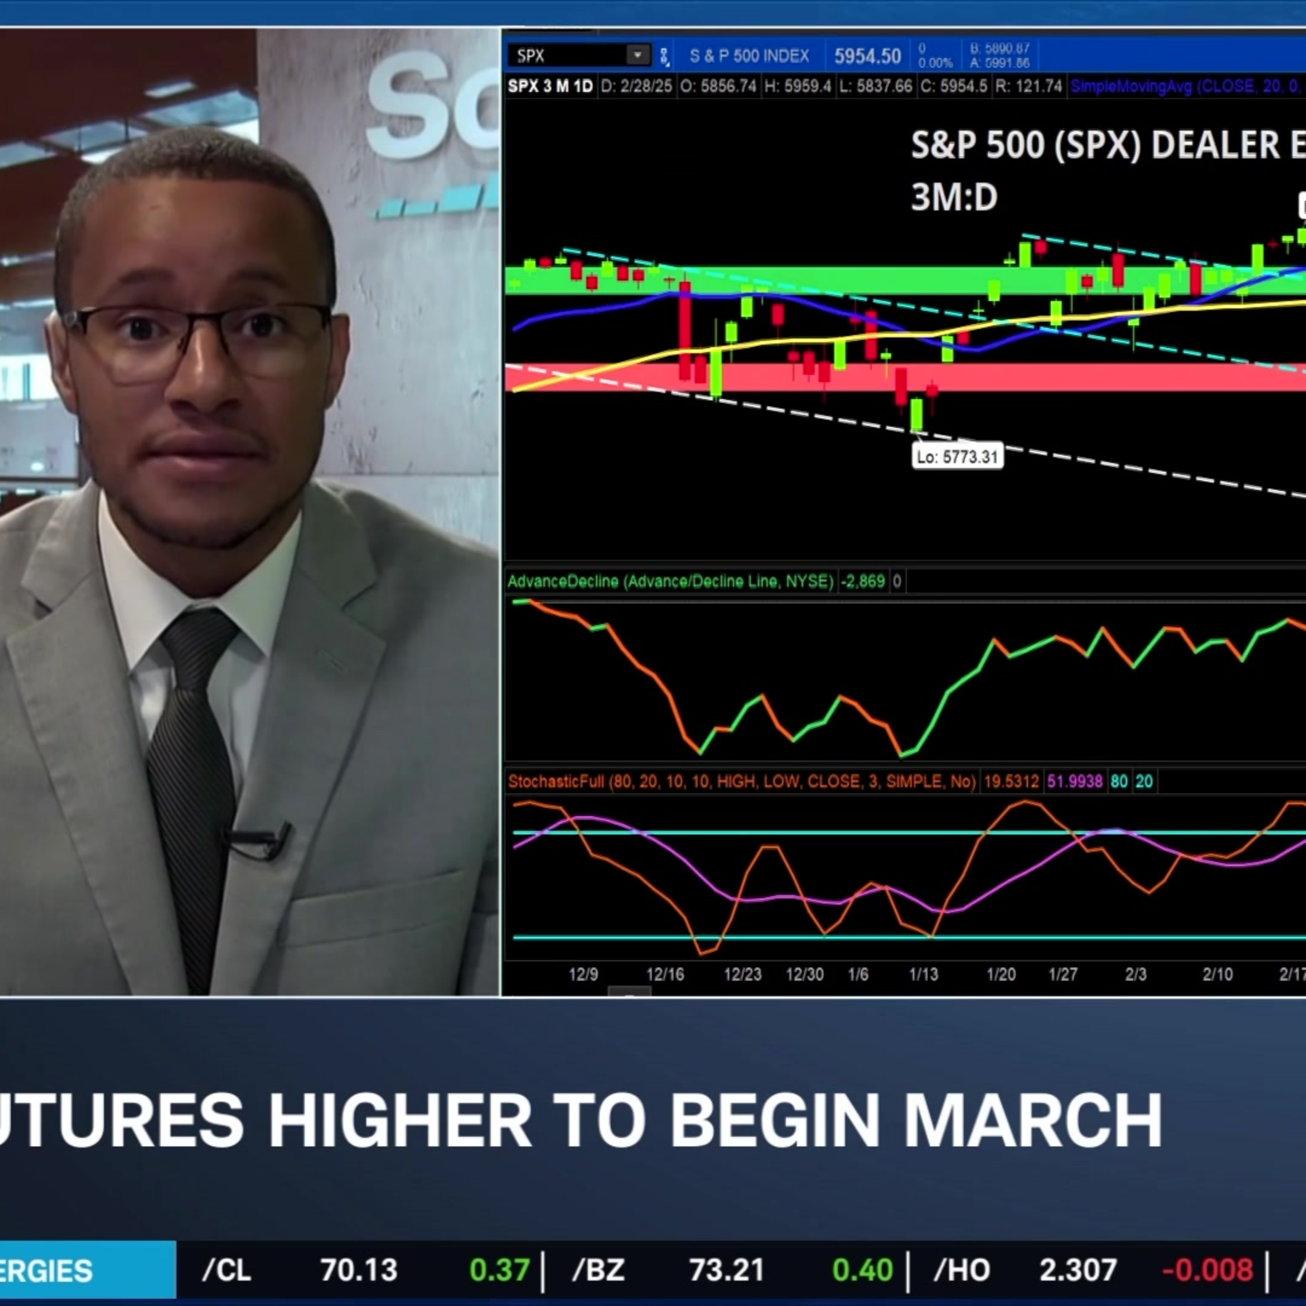Click the 1/20 date axis label
Viewport: 1306px width, 1306px height.
[1001, 974]
